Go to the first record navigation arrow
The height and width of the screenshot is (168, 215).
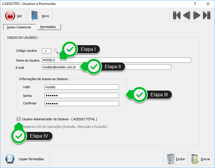[177, 15]
